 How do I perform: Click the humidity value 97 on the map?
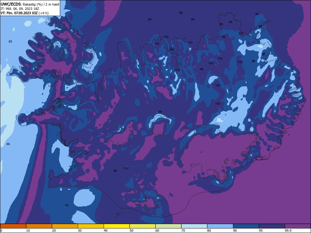(264, 54)
